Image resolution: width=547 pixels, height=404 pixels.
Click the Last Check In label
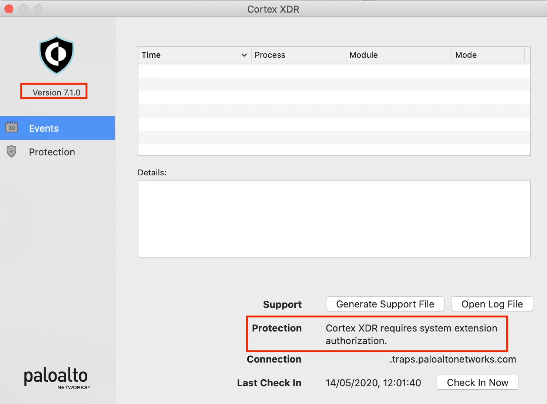tap(269, 383)
